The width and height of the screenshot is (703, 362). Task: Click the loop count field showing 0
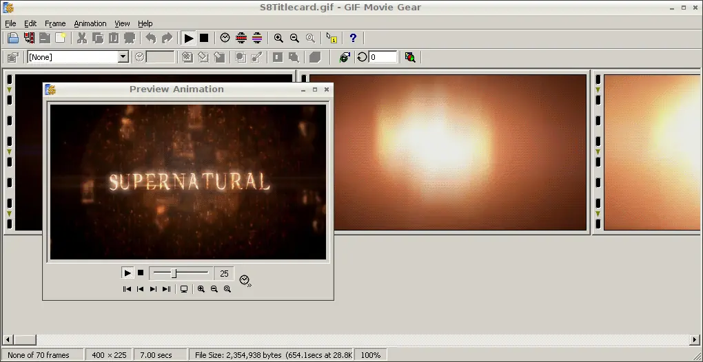click(x=383, y=57)
